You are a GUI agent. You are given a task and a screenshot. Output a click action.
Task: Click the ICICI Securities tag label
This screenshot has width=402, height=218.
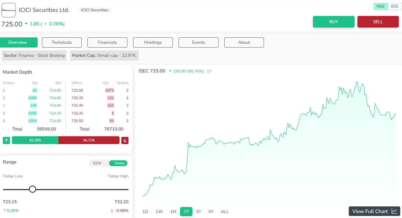(95, 10)
